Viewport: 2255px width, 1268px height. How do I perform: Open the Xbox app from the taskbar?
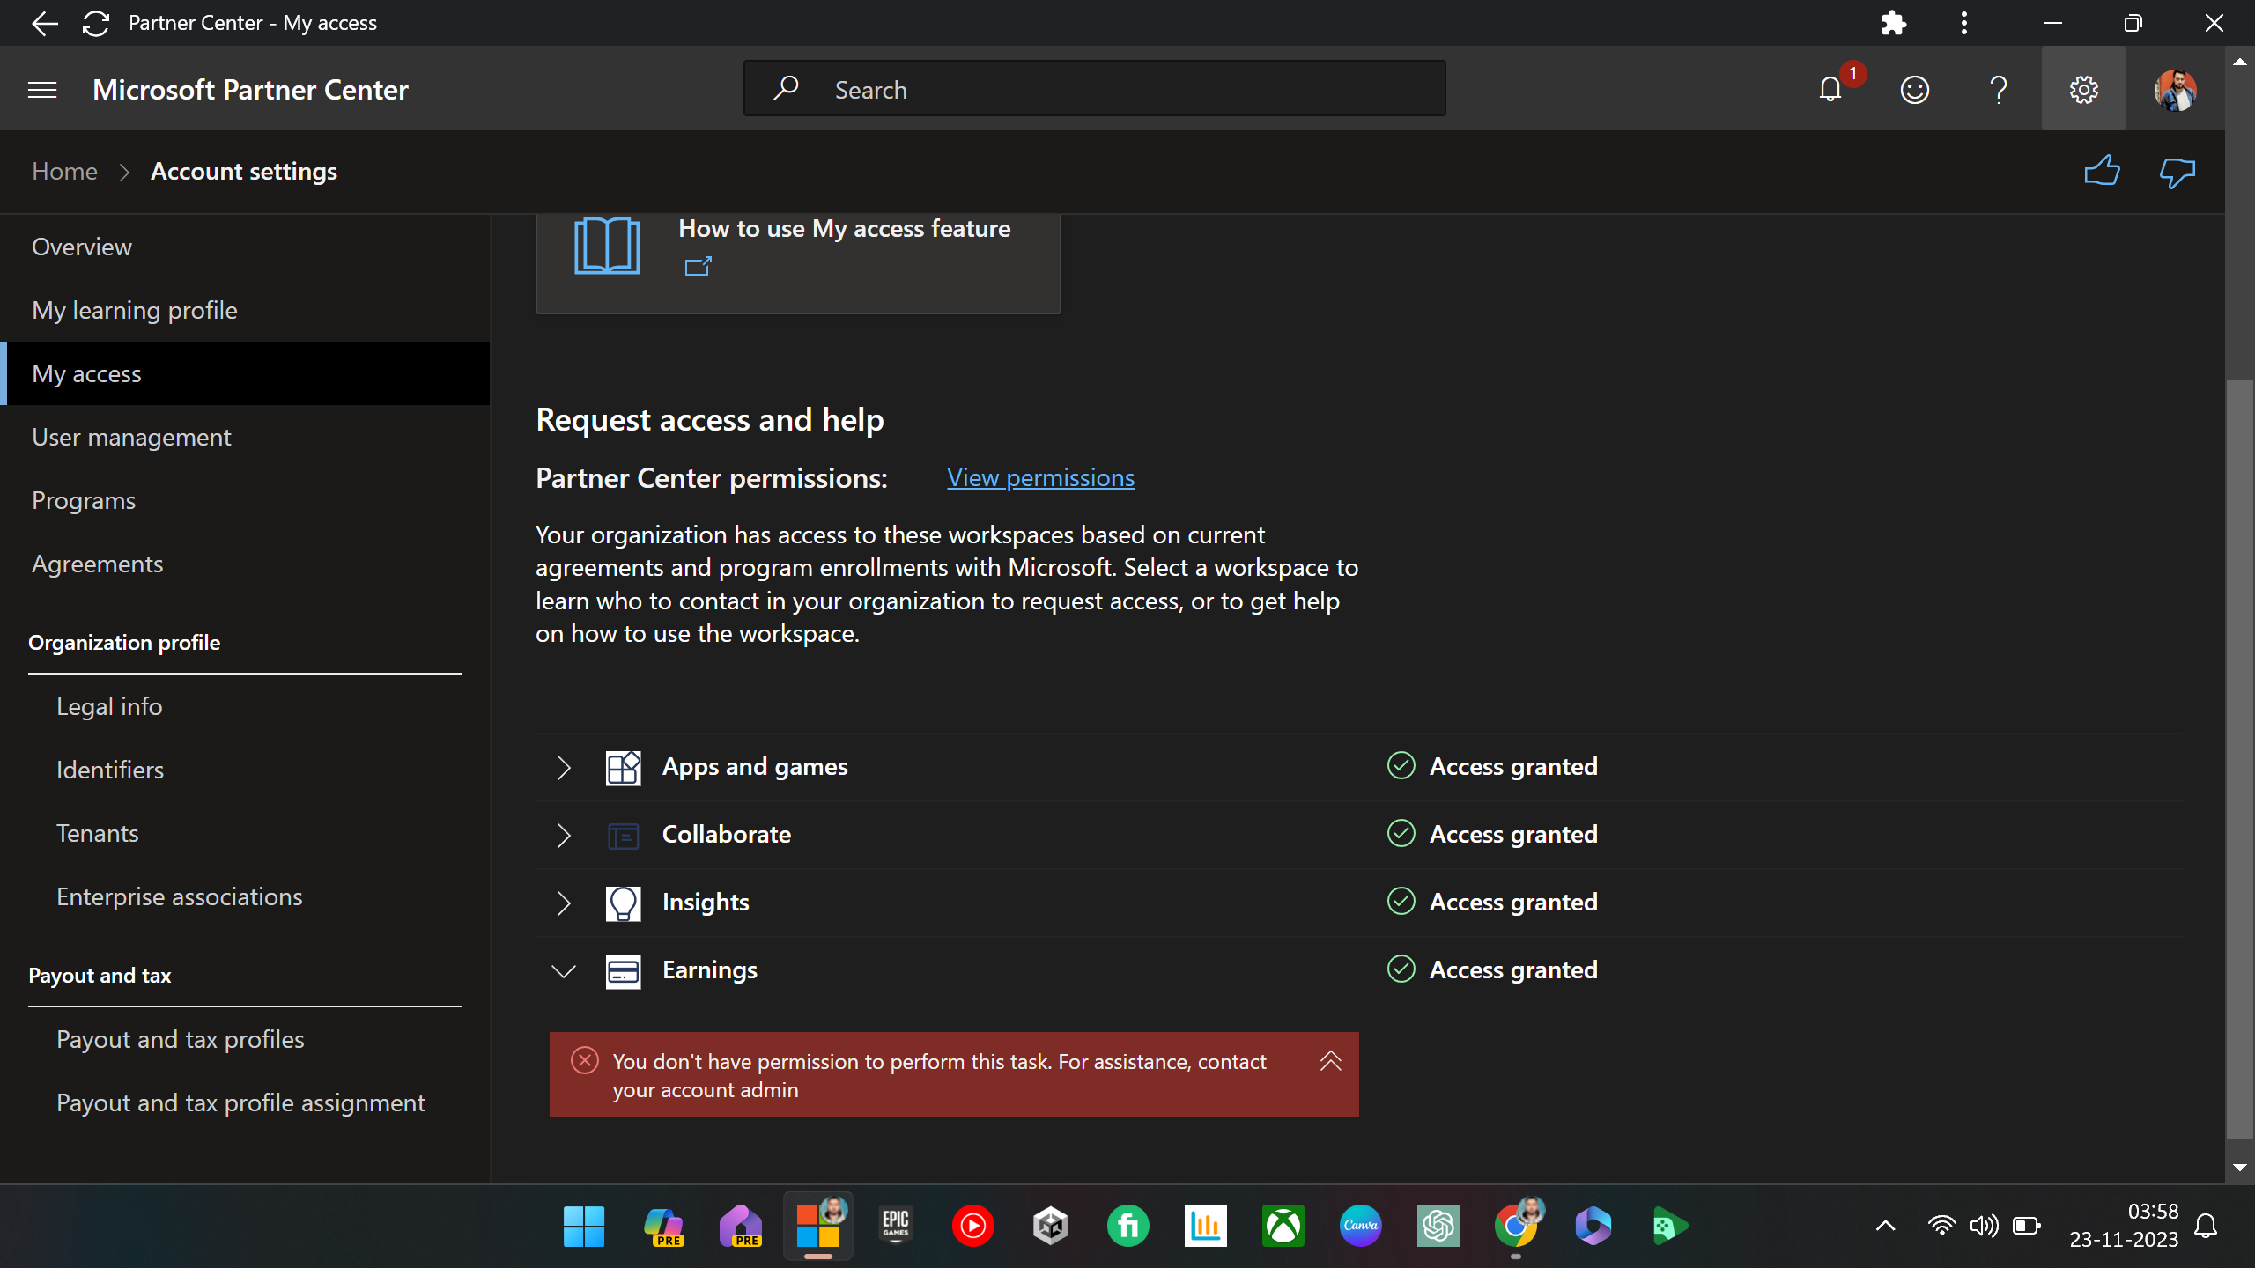(x=1283, y=1226)
